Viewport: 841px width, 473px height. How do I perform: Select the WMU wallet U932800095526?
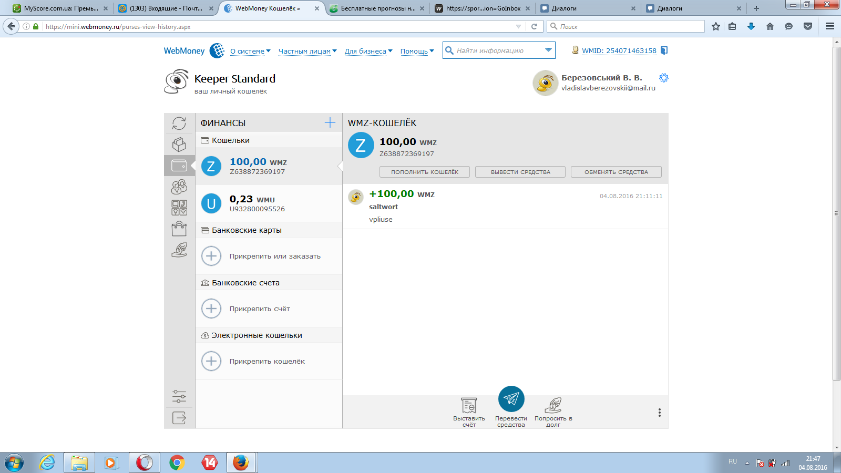269,203
